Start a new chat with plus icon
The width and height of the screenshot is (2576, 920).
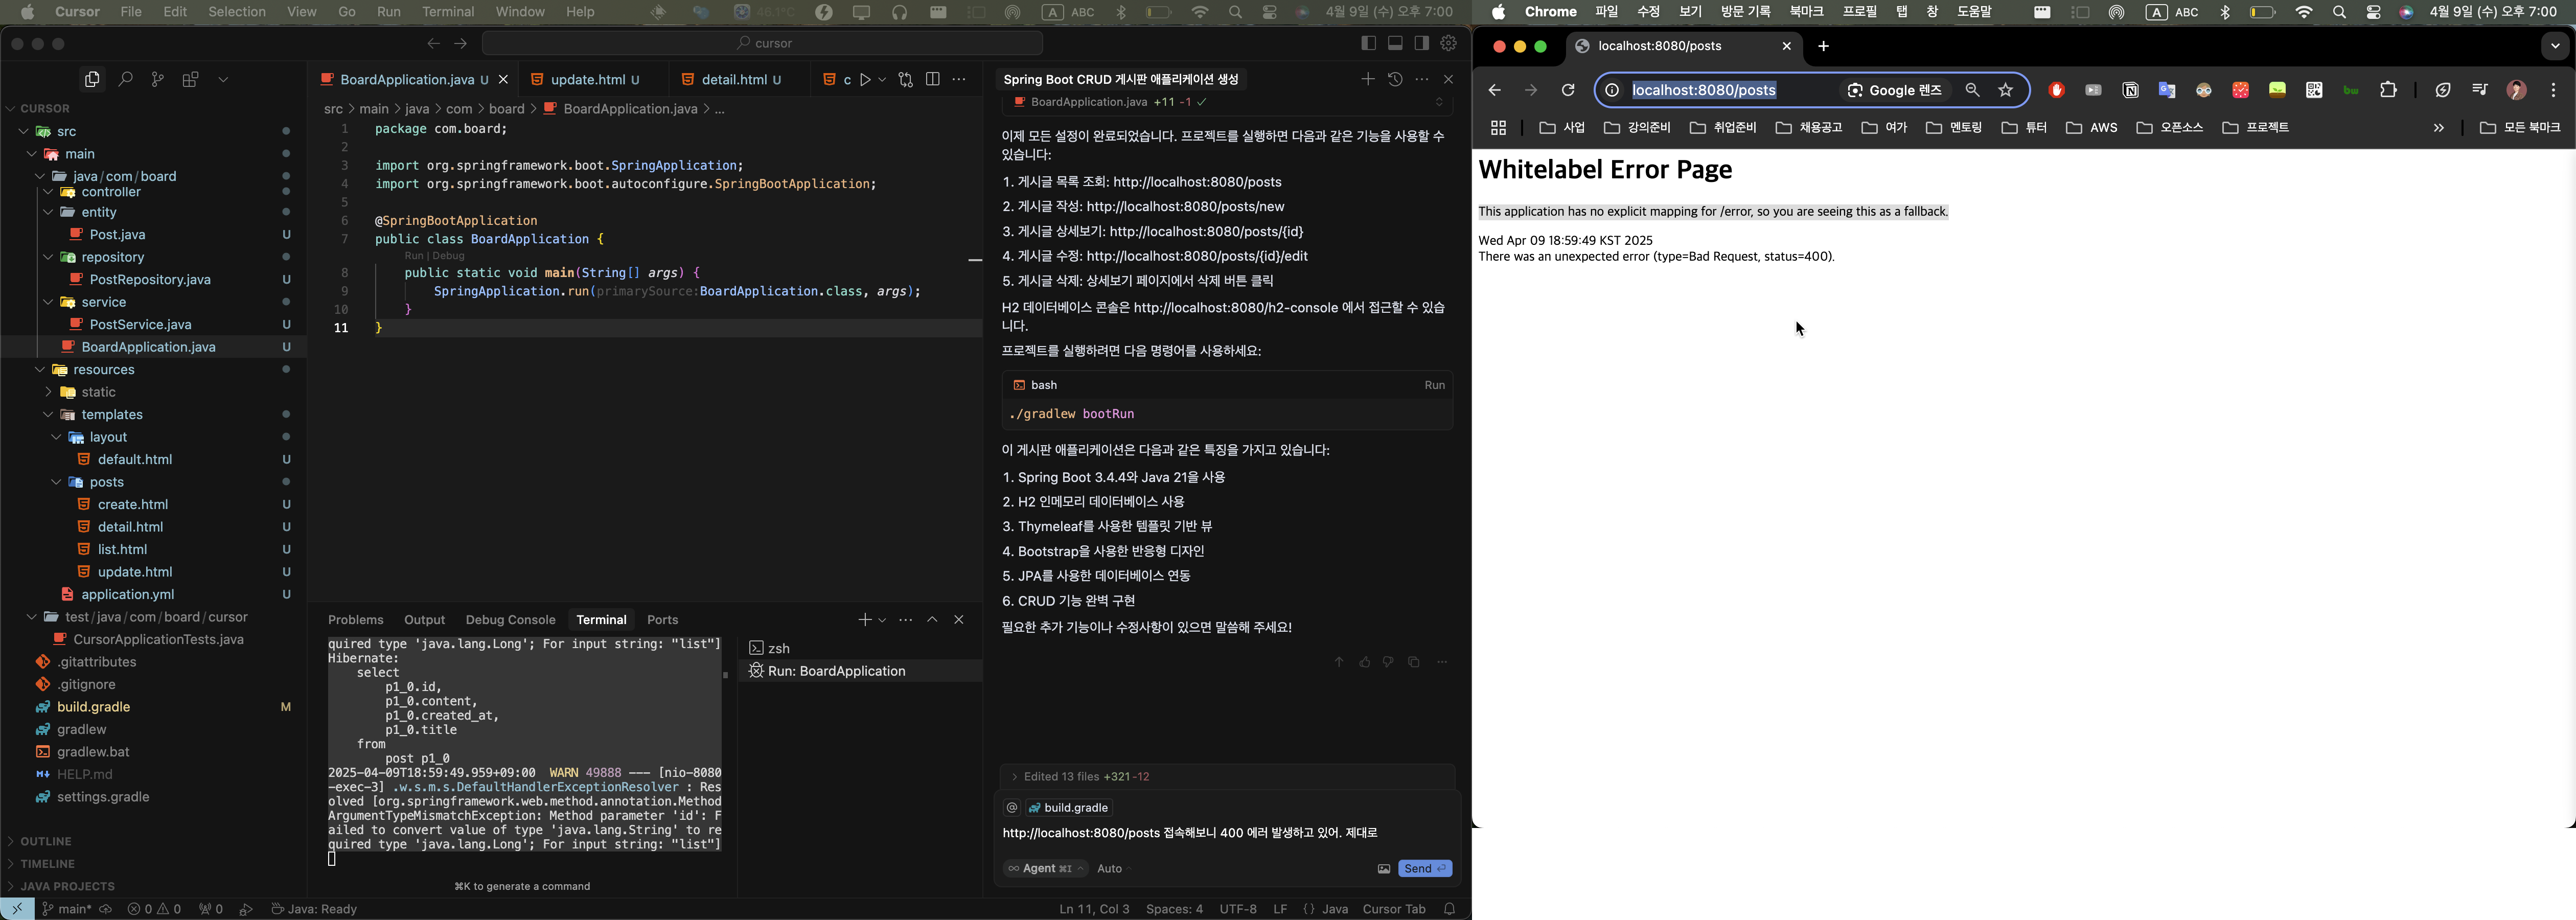click(1367, 79)
